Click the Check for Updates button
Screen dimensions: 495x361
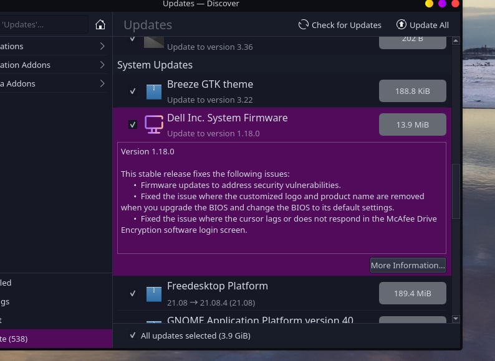pyautogui.click(x=340, y=25)
